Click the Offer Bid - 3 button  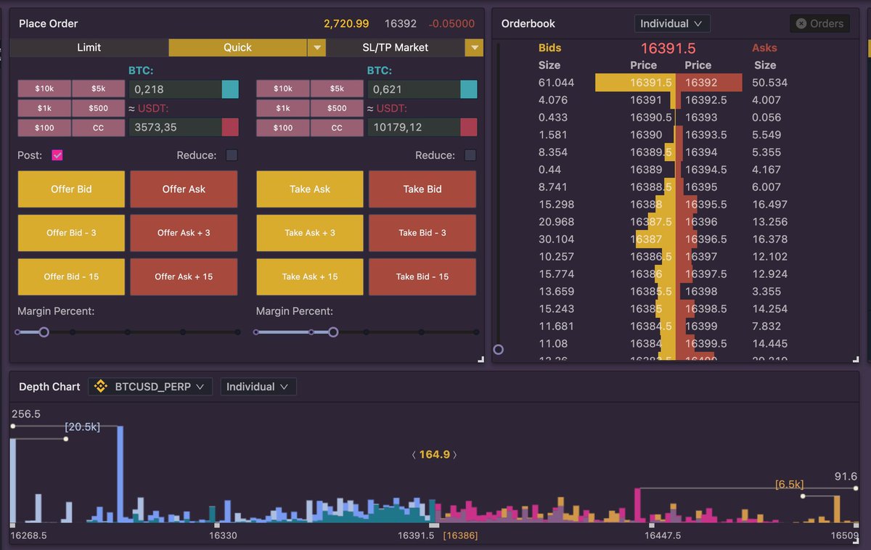coord(71,233)
